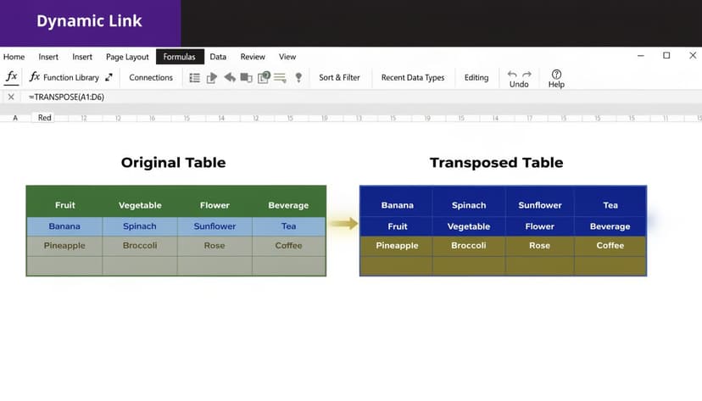The image size is (702, 401).
Task: Open the Review tab
Action: click(253, 57)
